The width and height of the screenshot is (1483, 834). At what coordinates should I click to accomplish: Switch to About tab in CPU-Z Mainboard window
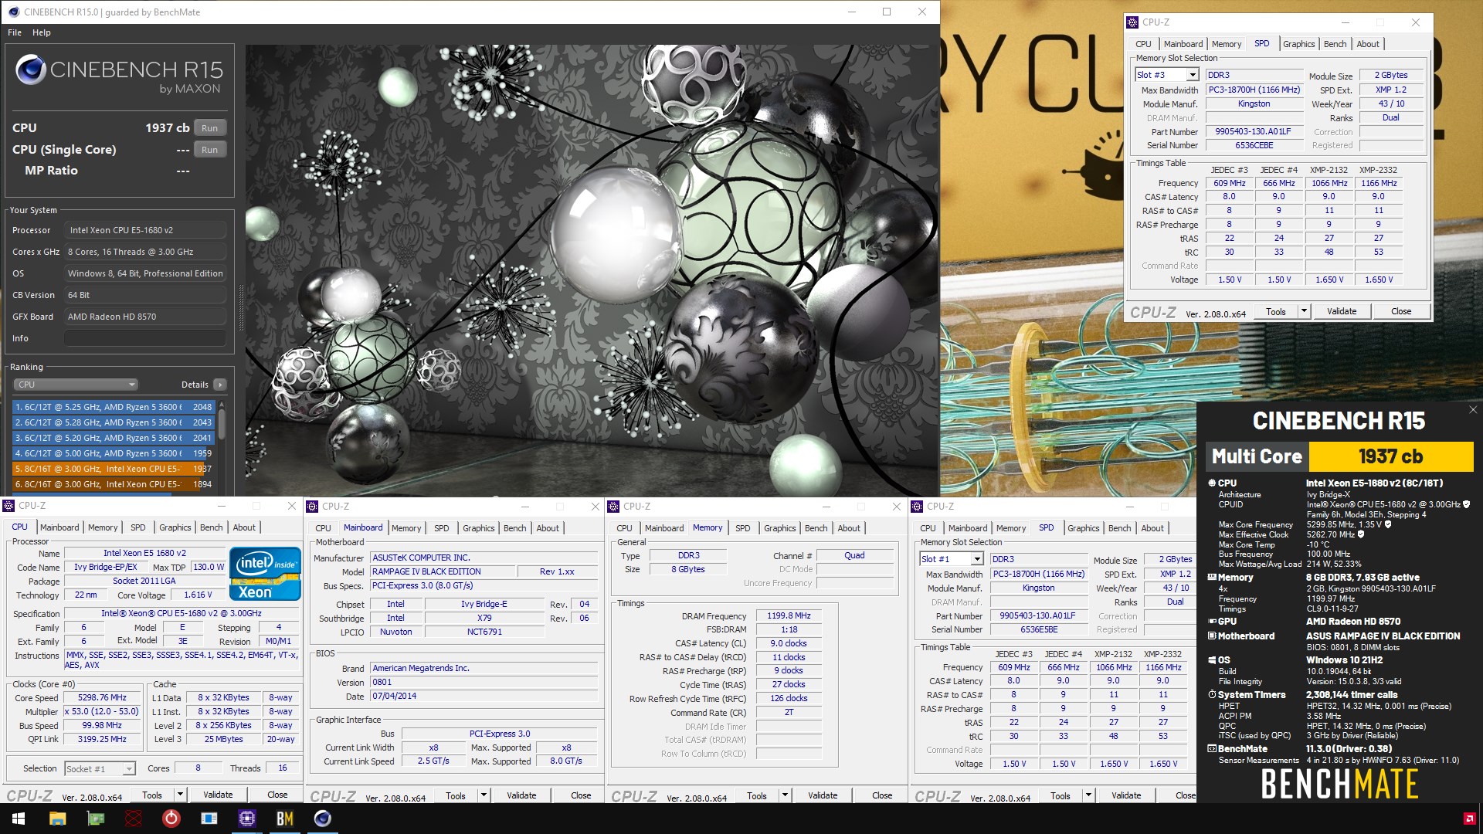click(x=548, y=528)
